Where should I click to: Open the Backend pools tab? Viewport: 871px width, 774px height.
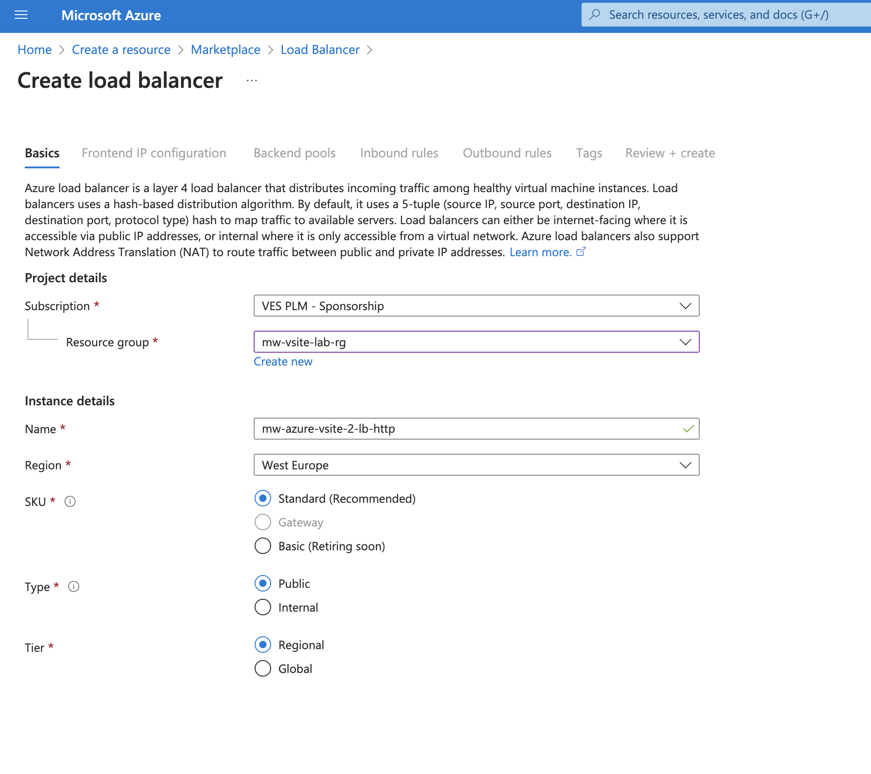tap(294, 153)
